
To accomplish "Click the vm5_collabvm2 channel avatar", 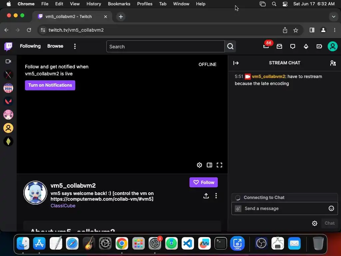I will click(x=35, y=193).
